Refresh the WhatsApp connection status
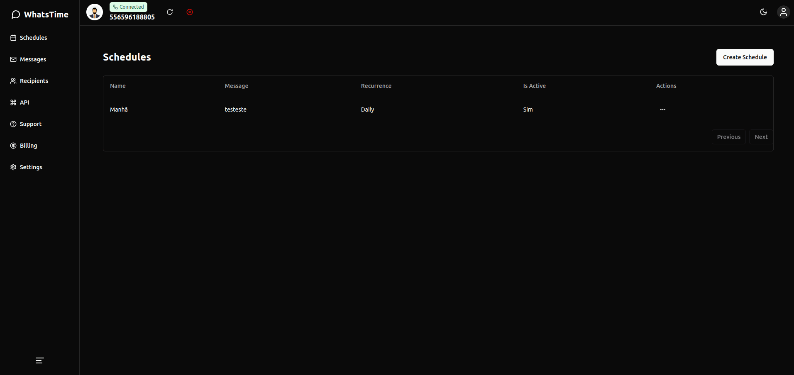Screen dimensions: 794x375 (170, 12)
